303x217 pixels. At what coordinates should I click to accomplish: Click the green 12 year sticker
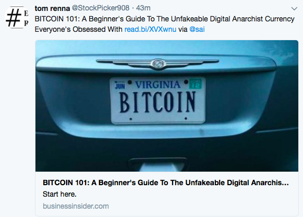[x=195, y=84]
